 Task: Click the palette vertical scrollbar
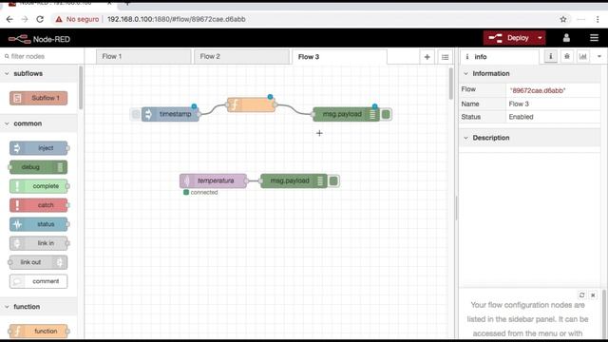(81, 88)
